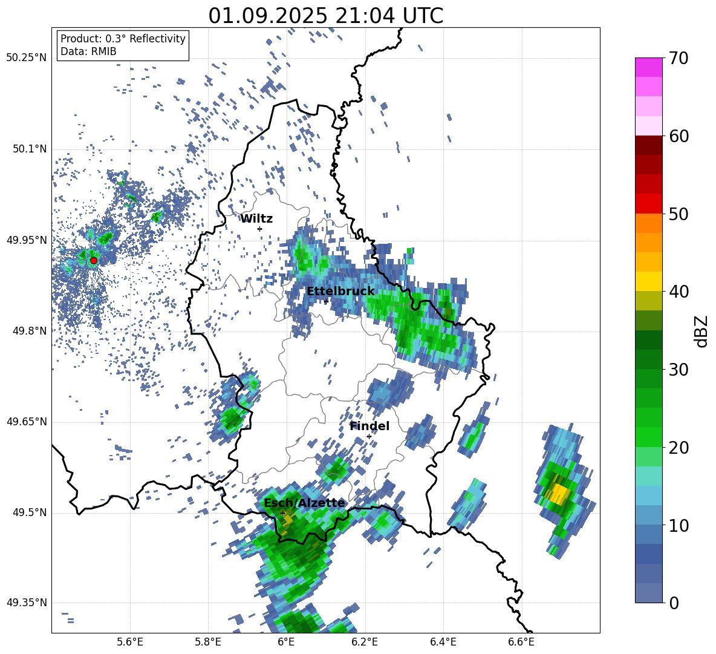The height and width of the screenshot is (654, 716).
Task: Click the Wiltz city label
Action: tap(256, 219)
